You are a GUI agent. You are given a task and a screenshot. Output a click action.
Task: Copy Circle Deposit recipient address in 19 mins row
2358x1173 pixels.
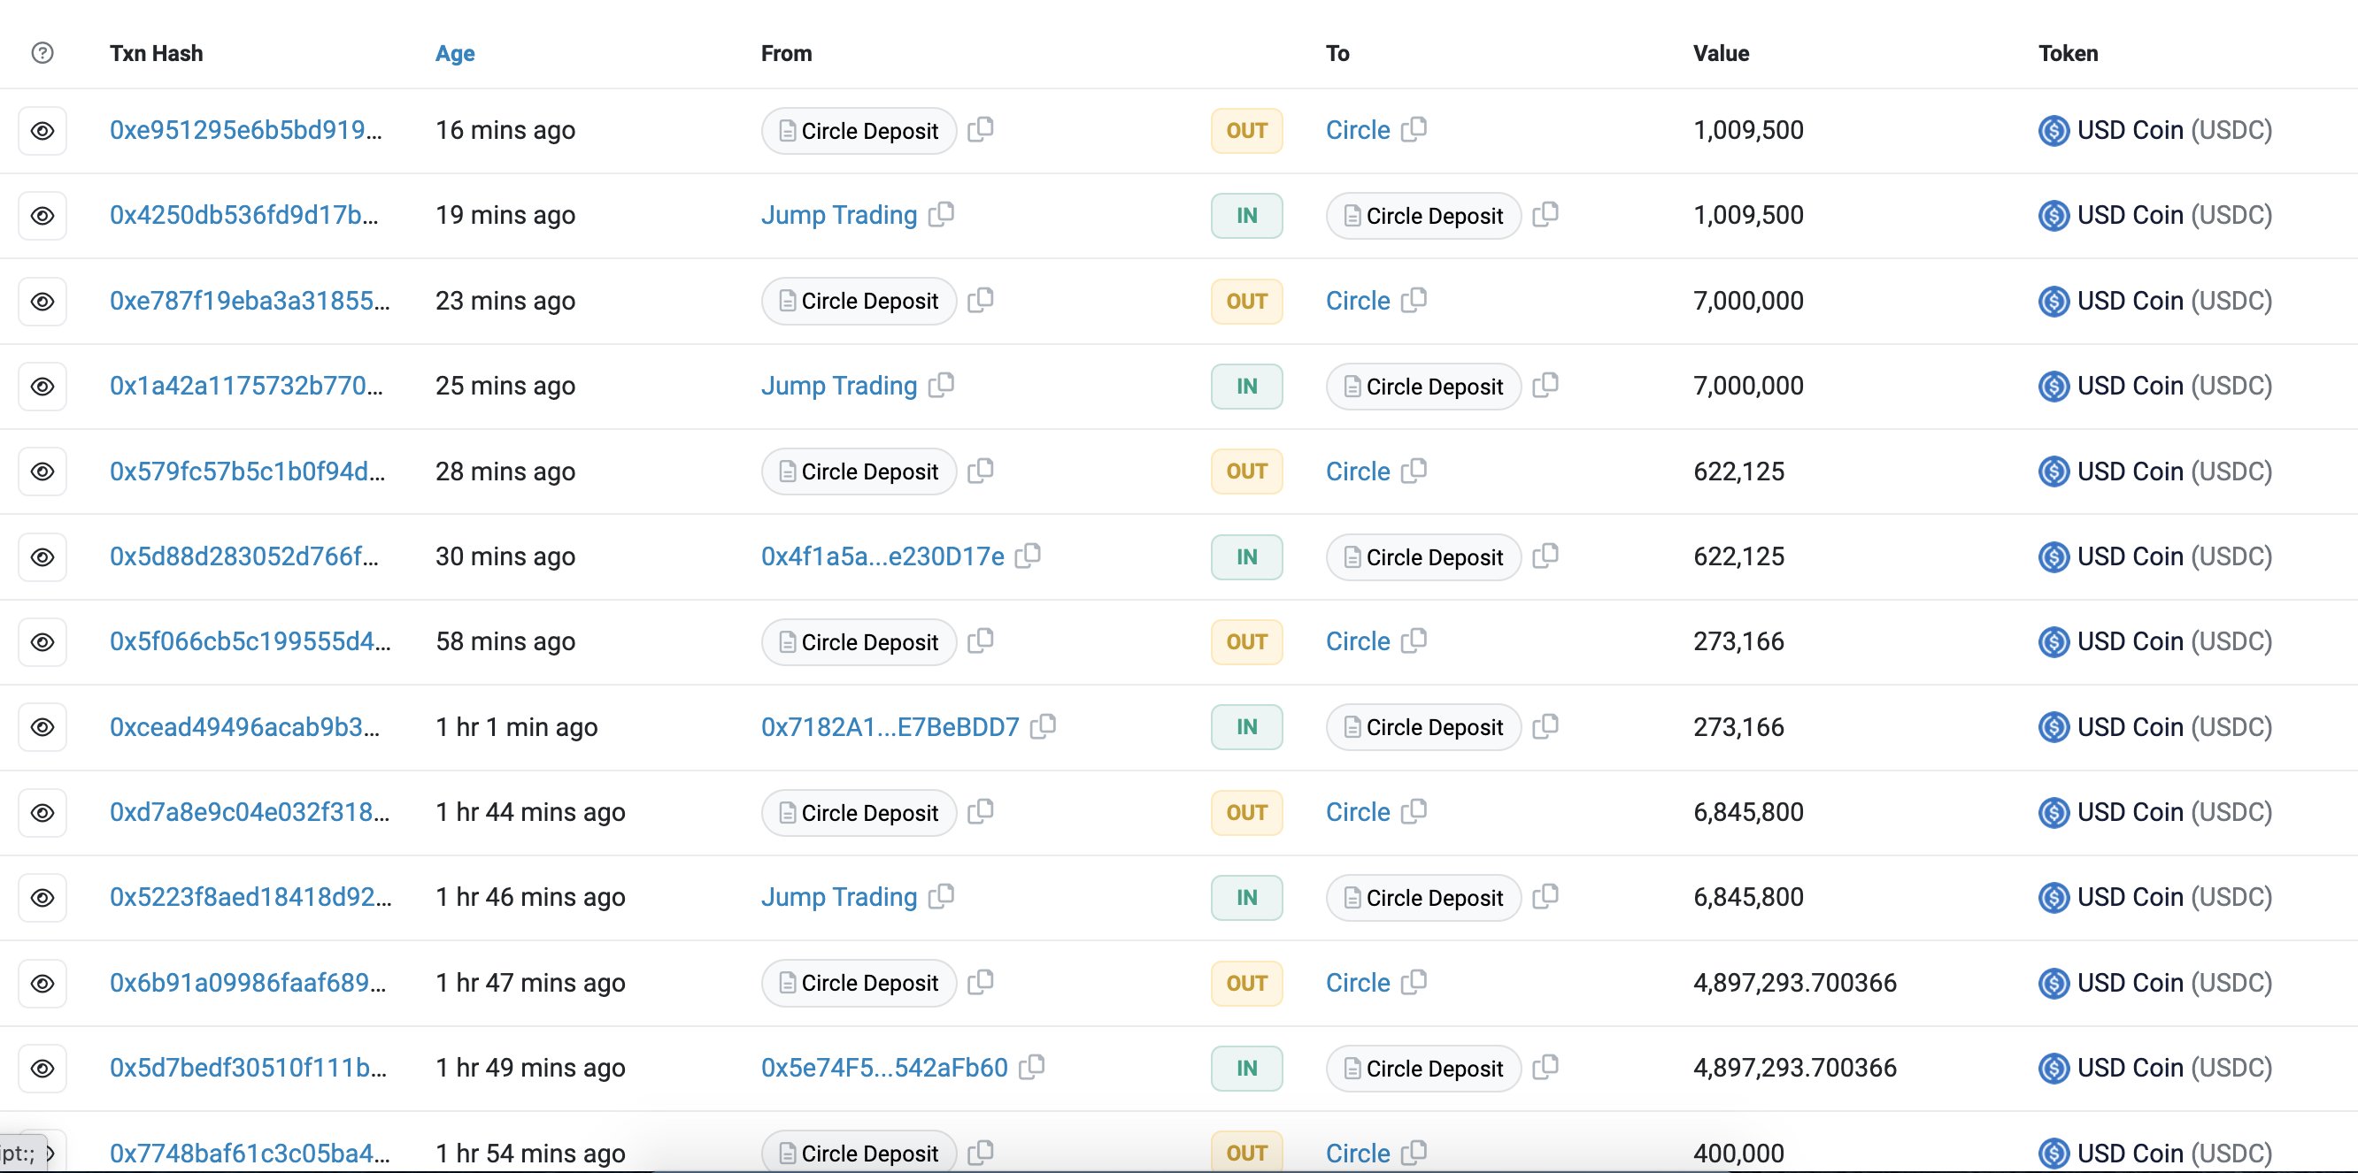tap(1545, 214)
